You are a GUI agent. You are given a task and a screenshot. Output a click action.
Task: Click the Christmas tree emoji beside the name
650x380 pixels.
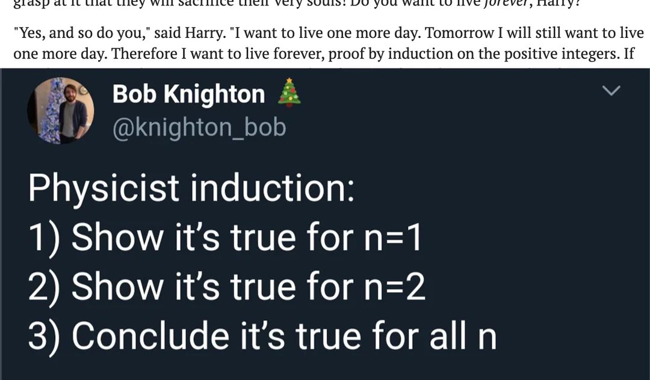click(x=290, y=94)
